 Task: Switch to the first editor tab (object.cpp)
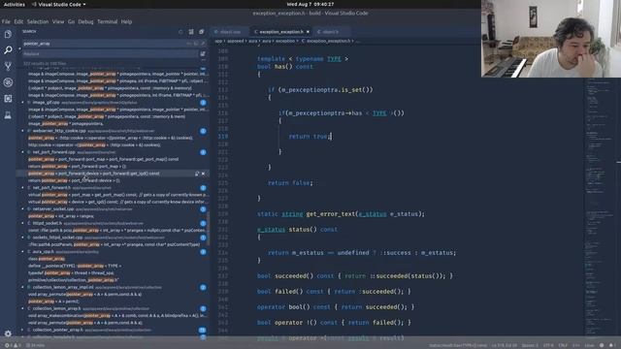pyautogui.click(x=230, y=32)
